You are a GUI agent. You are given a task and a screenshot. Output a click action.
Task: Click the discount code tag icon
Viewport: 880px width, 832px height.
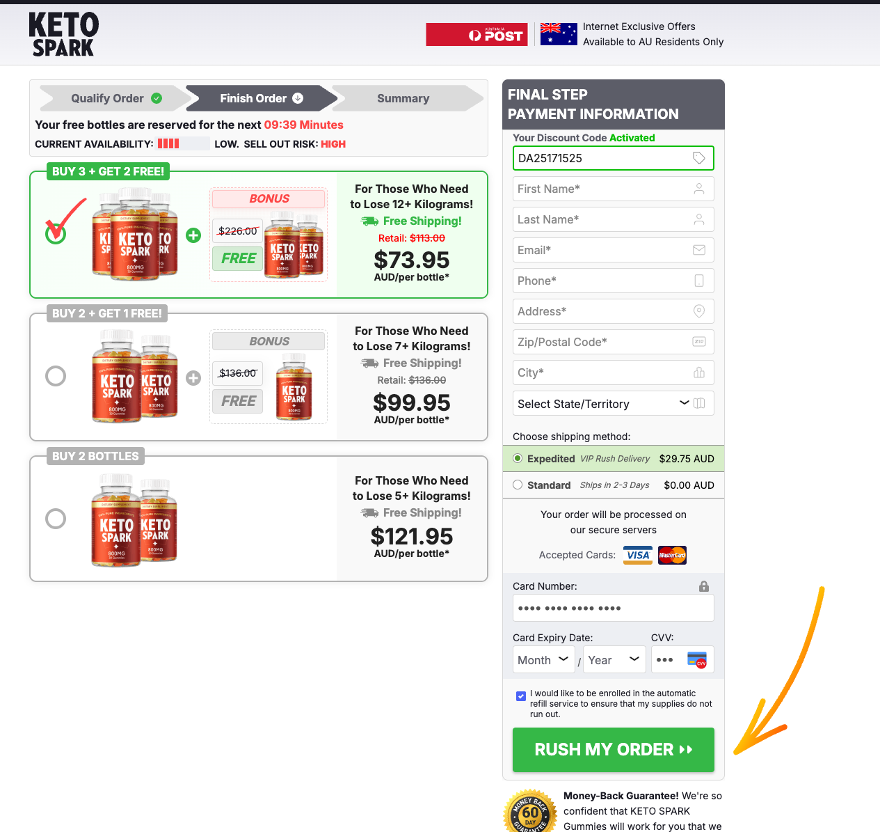point(699,158)
